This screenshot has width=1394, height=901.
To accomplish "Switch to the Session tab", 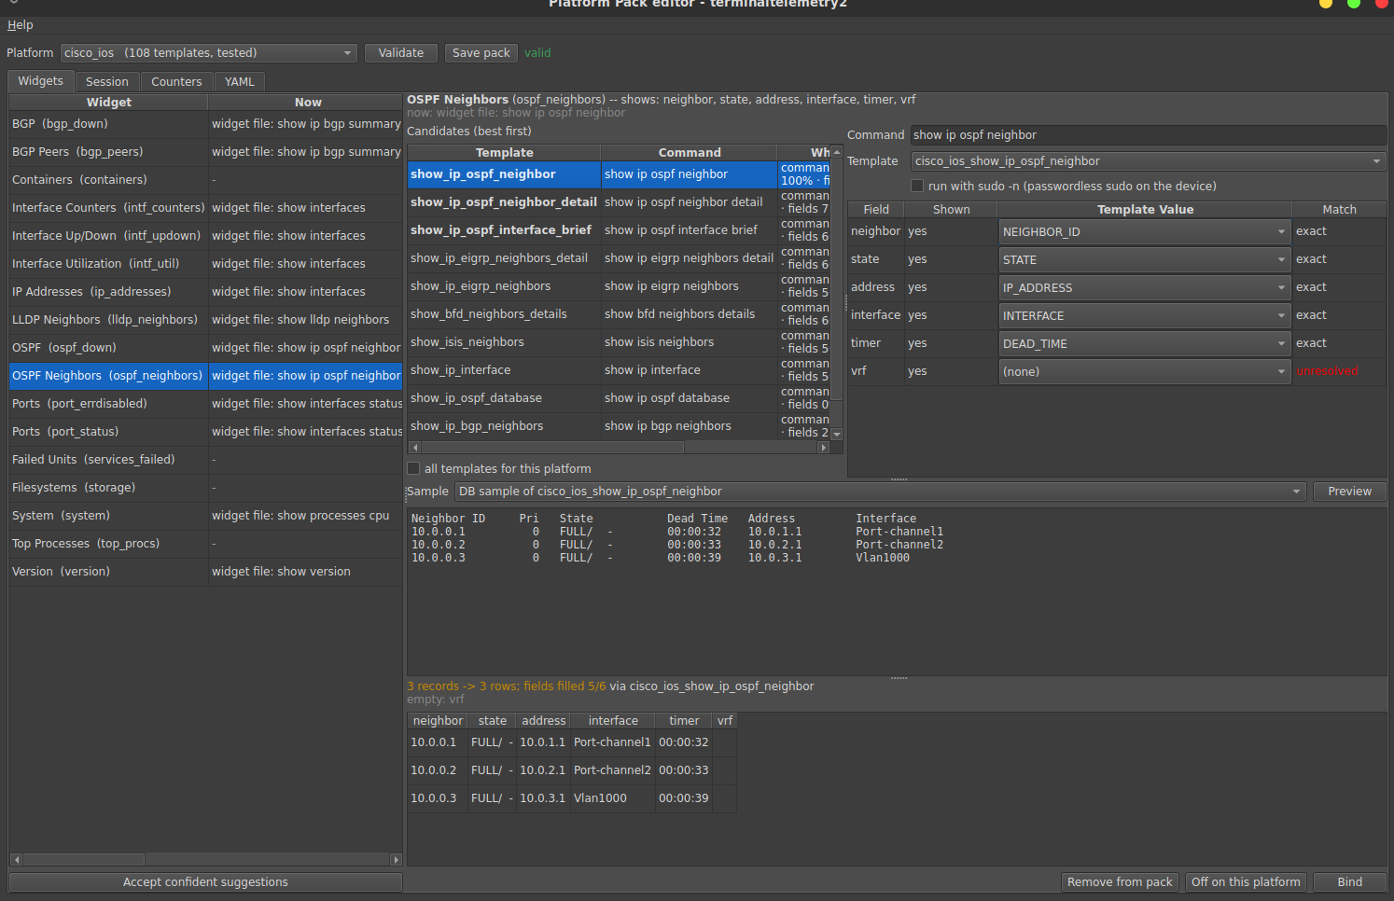I will click(107, 82).
